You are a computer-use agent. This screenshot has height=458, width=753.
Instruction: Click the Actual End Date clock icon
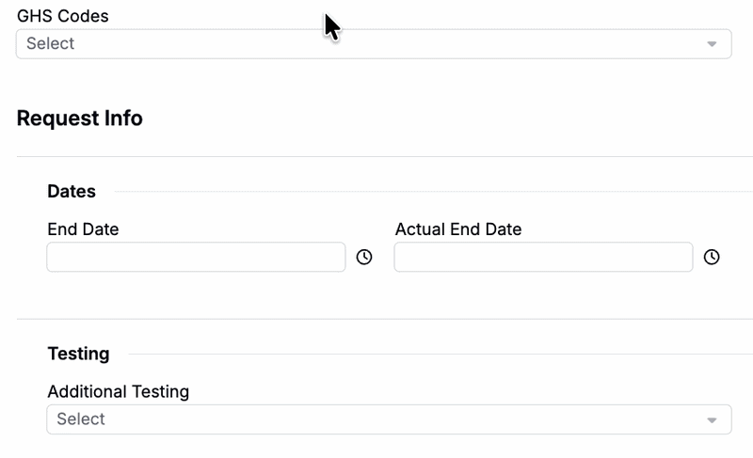point(712,257)
